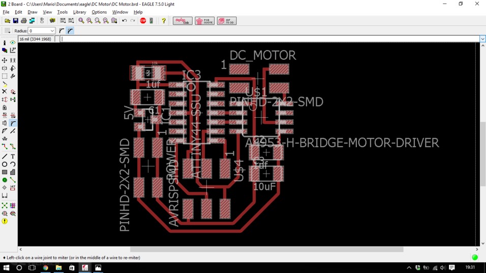Image resolution: width=486 pixels, height=273 pixels.
Task: Run the Ratsnest tool
Action: (x=5, y=206)
